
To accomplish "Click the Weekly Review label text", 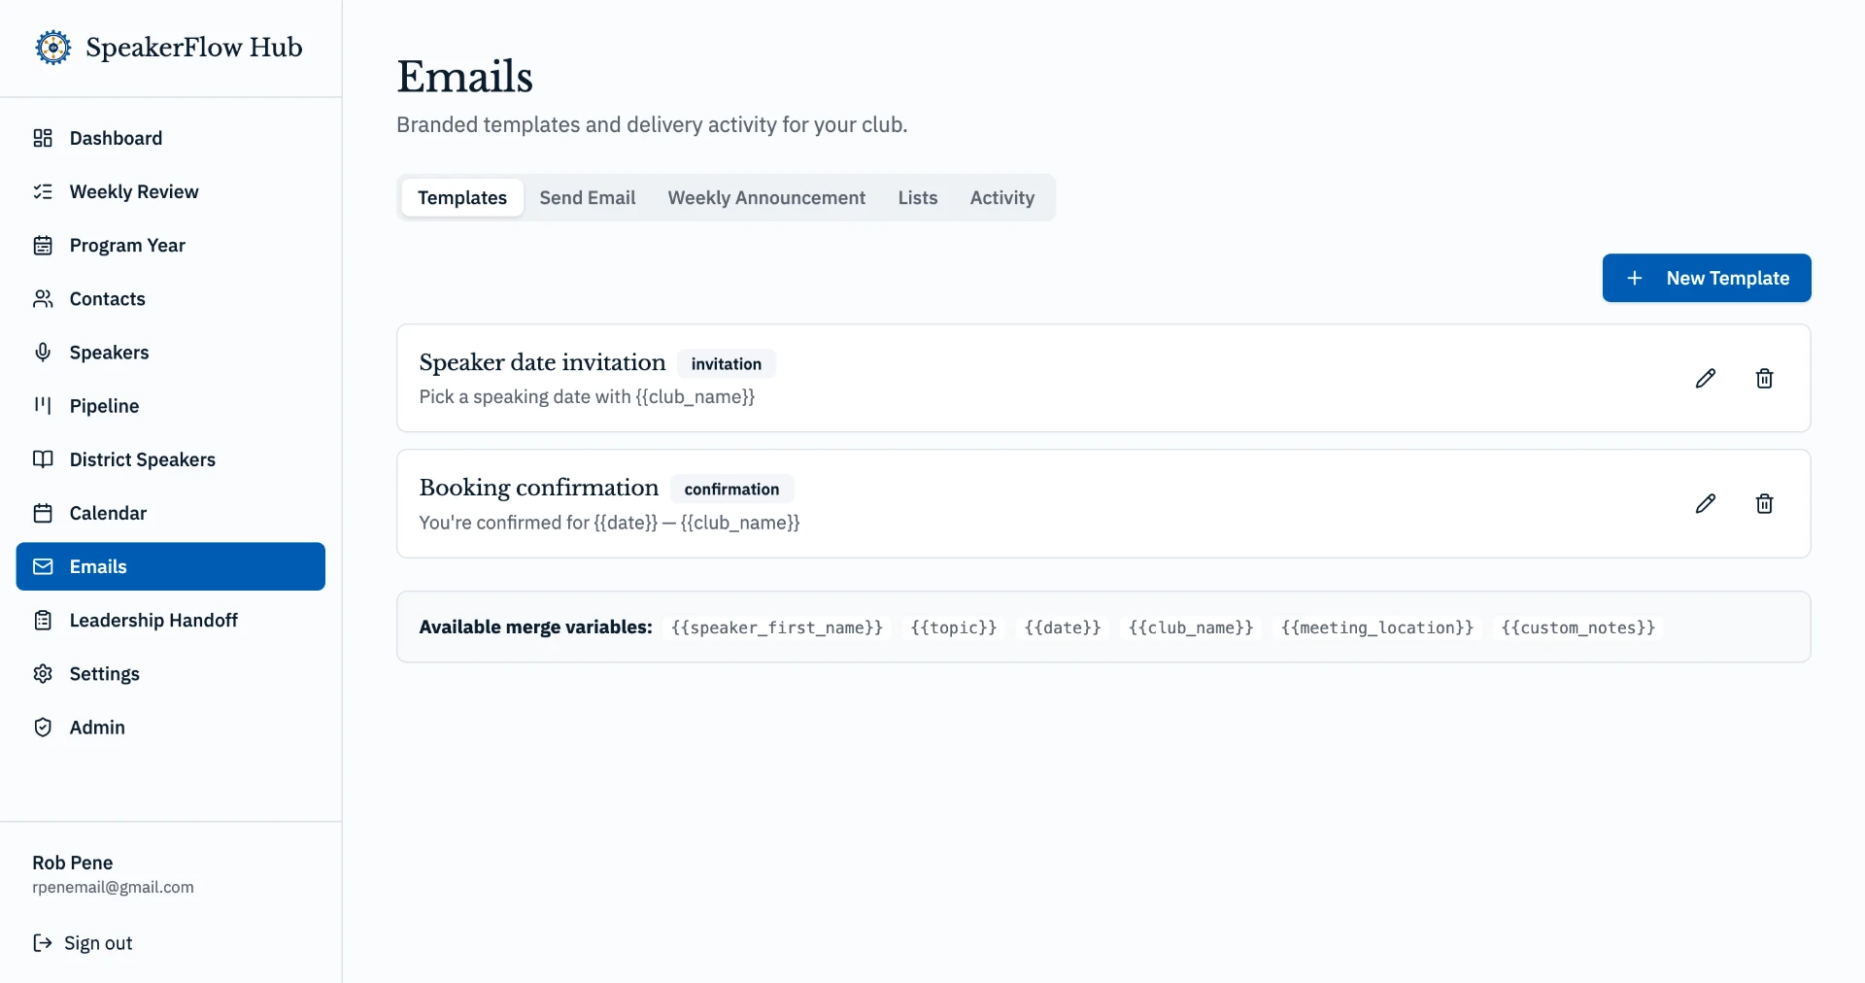I will (134, 191).
